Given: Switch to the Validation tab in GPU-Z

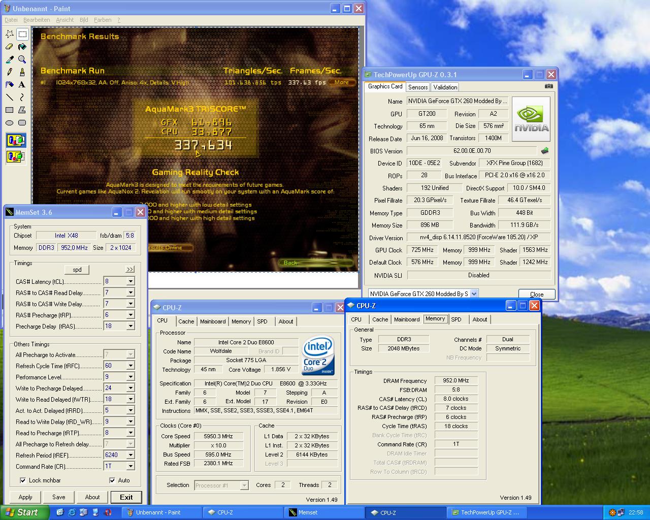Looking at the screenshot, I should (x=445, y=87).
